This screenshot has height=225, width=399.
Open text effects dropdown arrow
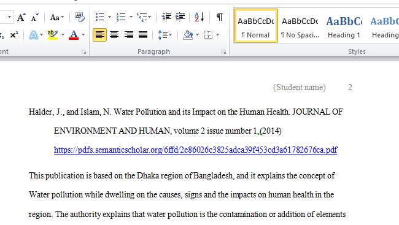pos(42,35)
